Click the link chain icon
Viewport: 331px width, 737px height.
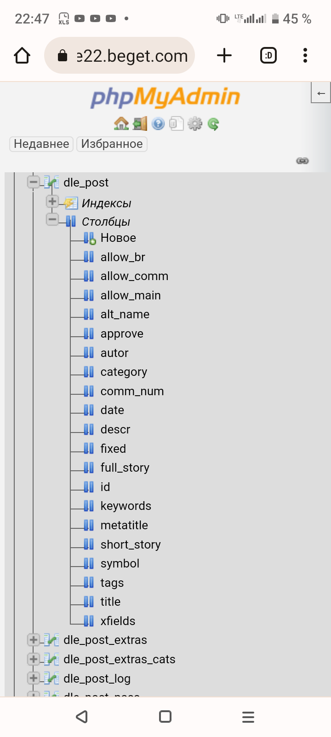[x=302, y=161]
